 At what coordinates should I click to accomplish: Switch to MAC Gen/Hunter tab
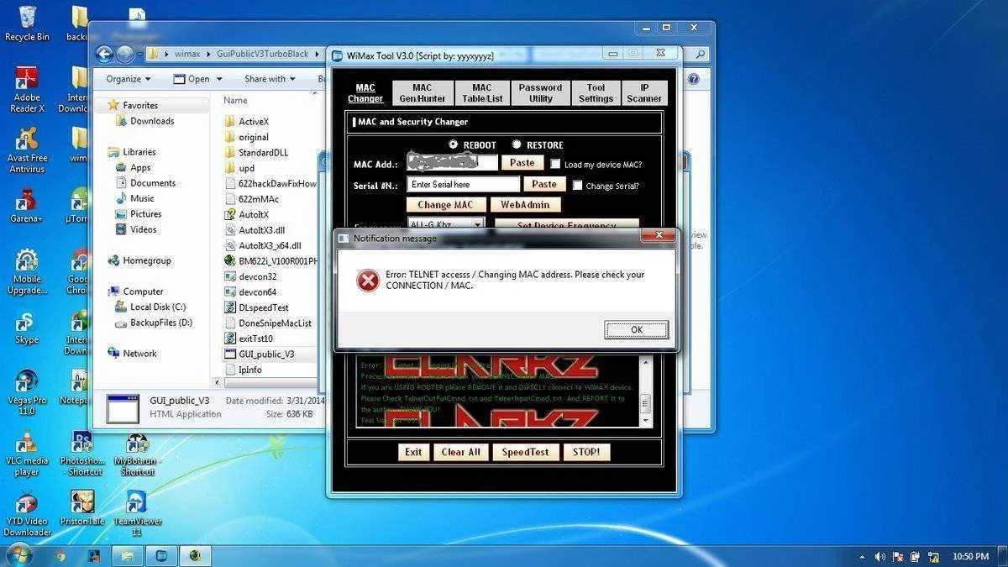click(423, 92)
